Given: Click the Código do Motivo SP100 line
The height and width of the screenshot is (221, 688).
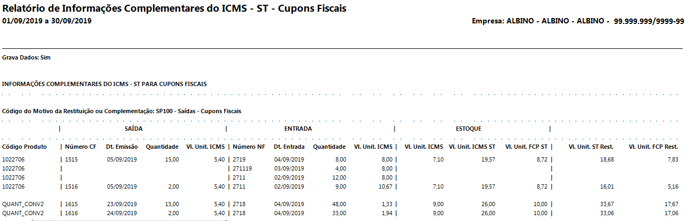Looking at the screenshot, I should (x=122, y=112).
